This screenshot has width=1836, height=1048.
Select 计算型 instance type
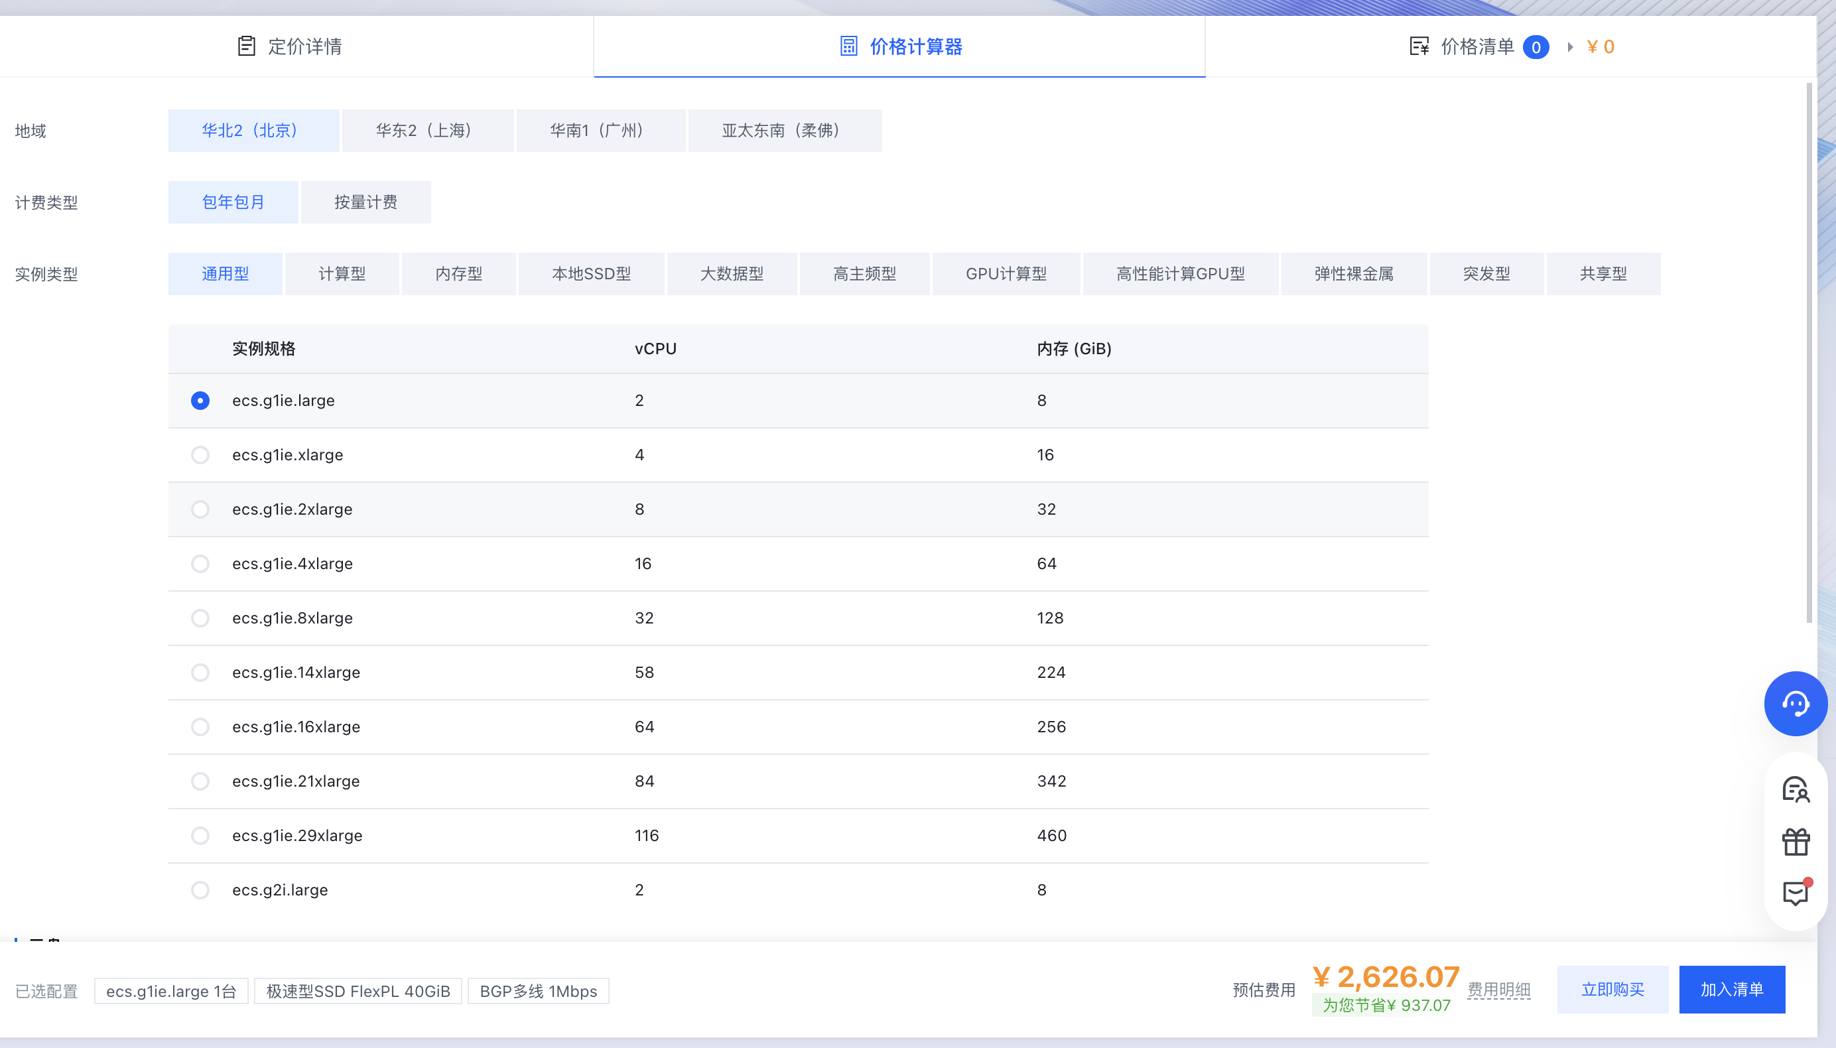[x=342, y=273]
